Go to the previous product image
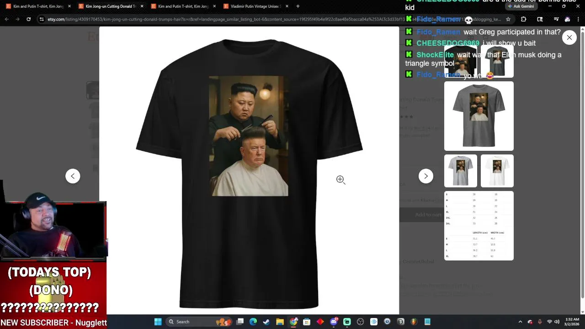585x329 pixels. click(x=73, y=176)
